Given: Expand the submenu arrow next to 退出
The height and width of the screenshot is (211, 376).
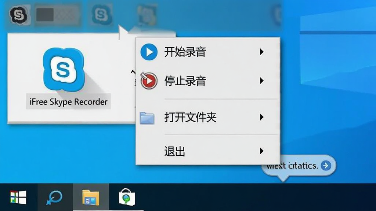Looking at the screenshot, I should click(x=261, y=151).
